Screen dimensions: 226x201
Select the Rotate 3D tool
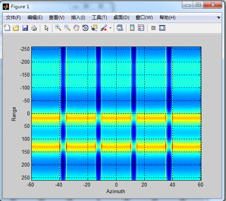point(85,28)
